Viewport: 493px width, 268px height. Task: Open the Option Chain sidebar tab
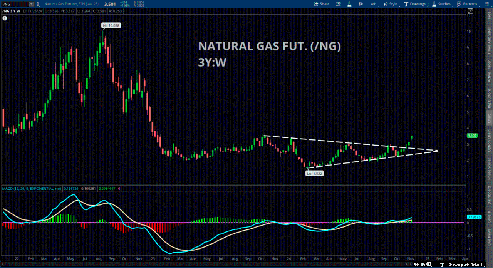click(489, 141)
